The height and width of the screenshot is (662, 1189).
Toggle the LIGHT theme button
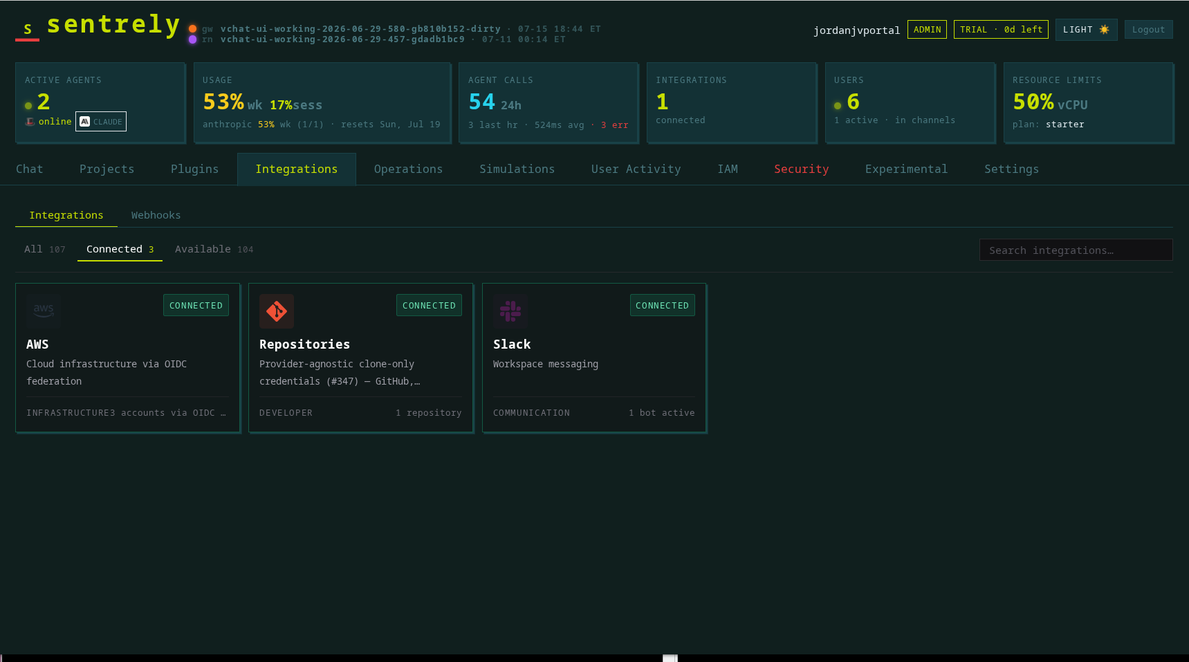[x=1086, y=30]
